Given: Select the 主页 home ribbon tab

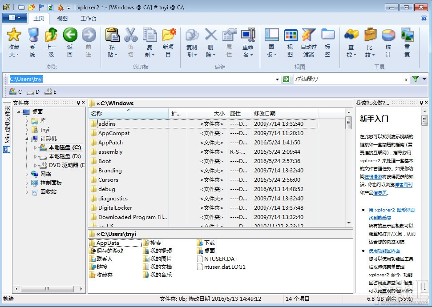Looking at the screenshot, I should [x=39, y=18].
